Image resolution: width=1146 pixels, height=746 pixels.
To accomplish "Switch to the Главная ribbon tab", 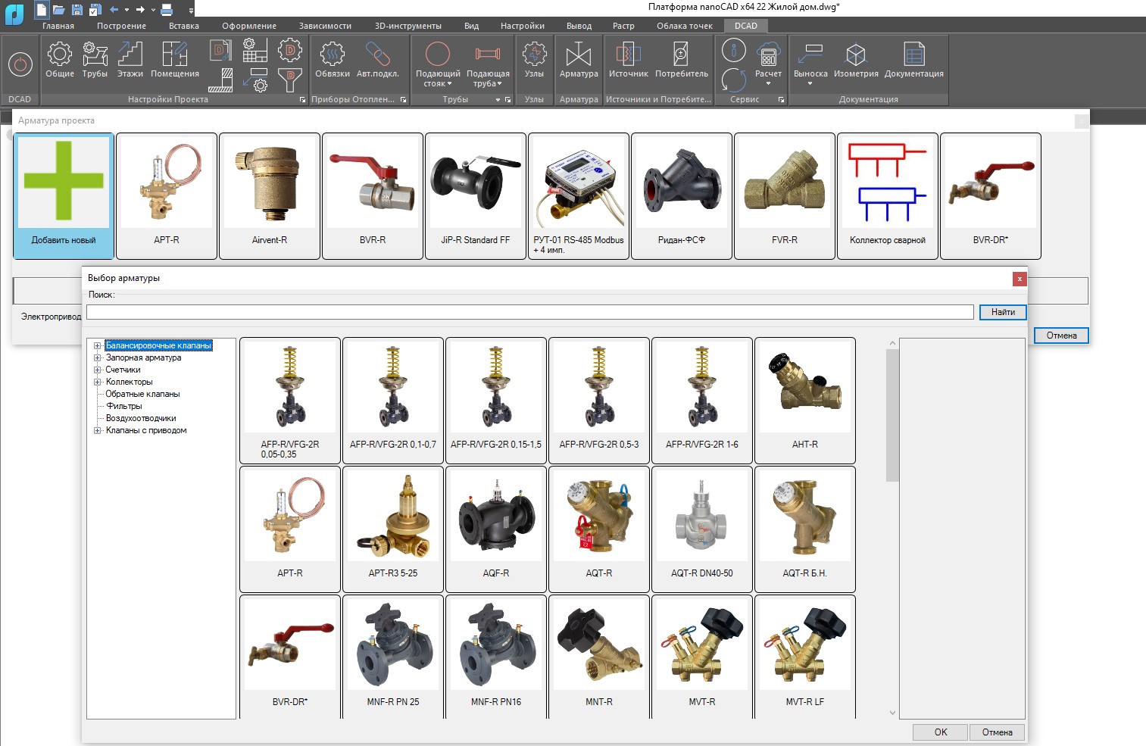I will click(x=58, y=26).
